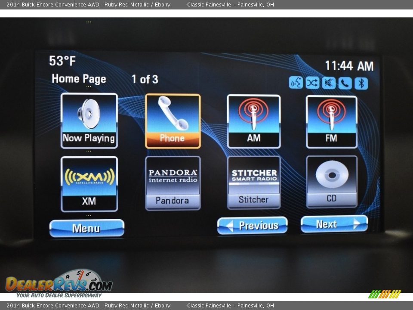Click the DealerRevs.com logo
The width and height of the screenshot is (413, 310).
(59, 284)
